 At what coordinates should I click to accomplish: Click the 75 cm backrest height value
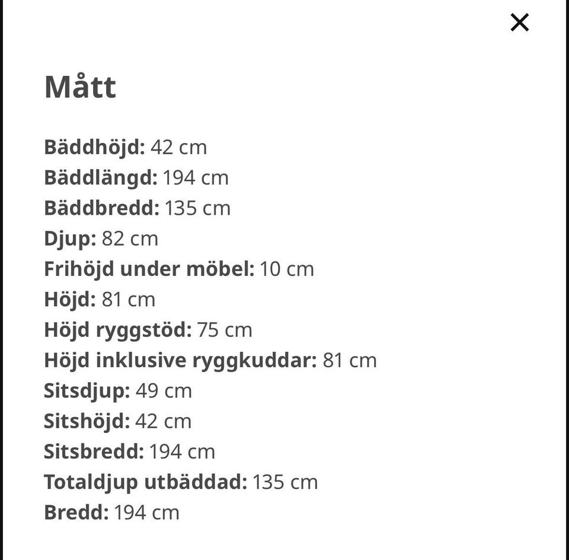click(225, 330)
